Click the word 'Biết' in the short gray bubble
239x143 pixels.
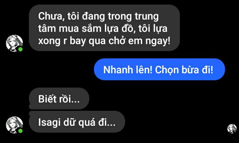(x=47, y=99)
